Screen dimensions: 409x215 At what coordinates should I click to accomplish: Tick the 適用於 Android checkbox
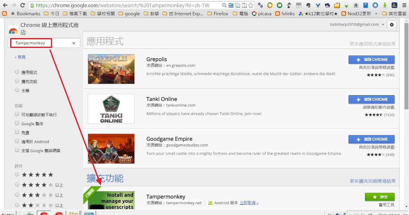(x=17, y=141)
